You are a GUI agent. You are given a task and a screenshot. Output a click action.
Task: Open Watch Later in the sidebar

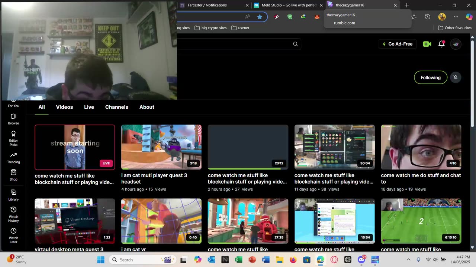tap(13, 235)
